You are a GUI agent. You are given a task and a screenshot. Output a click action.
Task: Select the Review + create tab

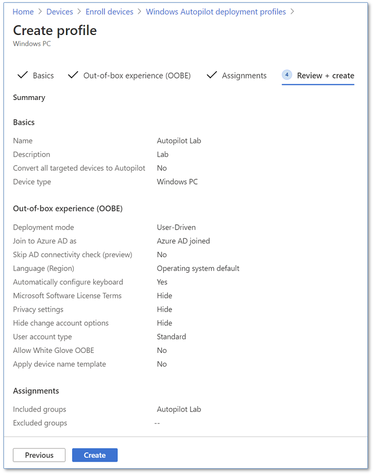tap(325, 76)
